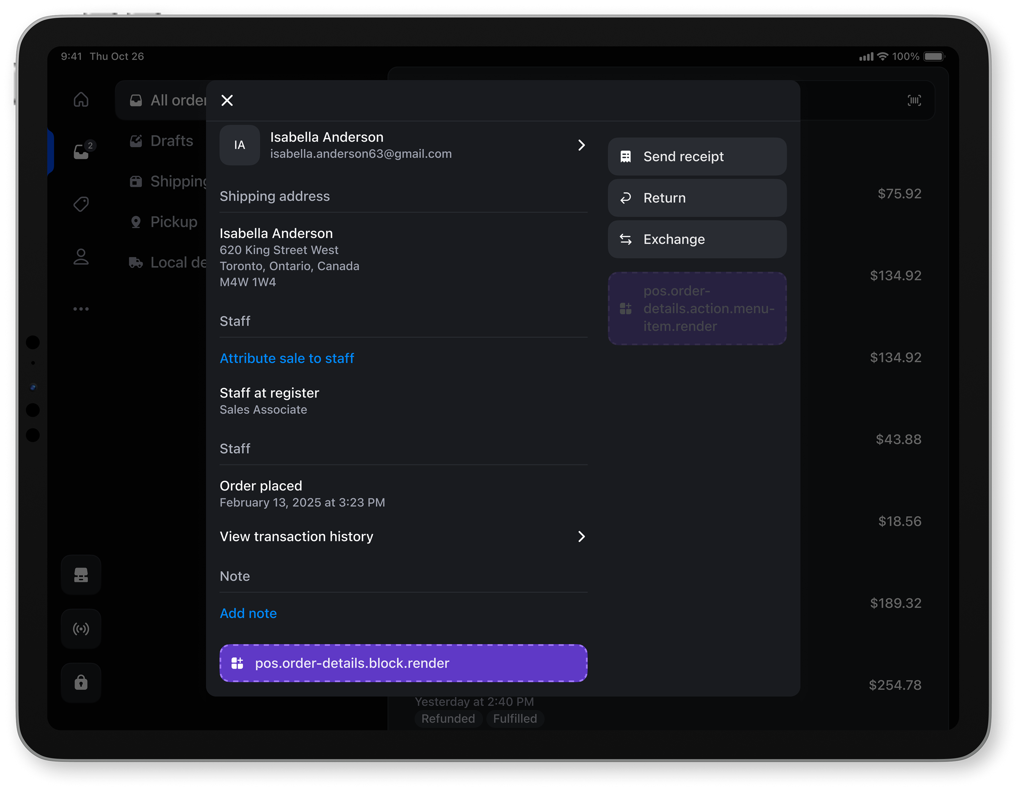Screen dimensions: 1018x789
Task: Click the 620 King Street West address line
Action: pos(279,250)
